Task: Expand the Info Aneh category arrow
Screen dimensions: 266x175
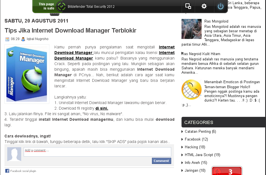Action: (x=182, y=163)
